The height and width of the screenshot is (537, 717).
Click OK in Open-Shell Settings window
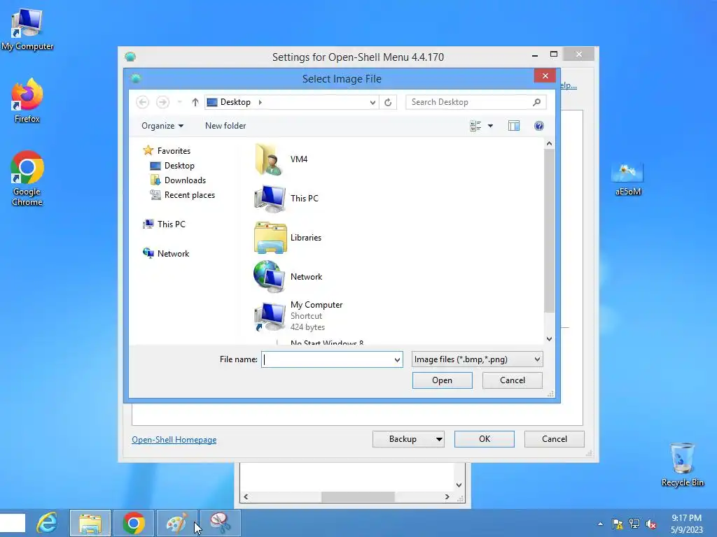[485, 439]
